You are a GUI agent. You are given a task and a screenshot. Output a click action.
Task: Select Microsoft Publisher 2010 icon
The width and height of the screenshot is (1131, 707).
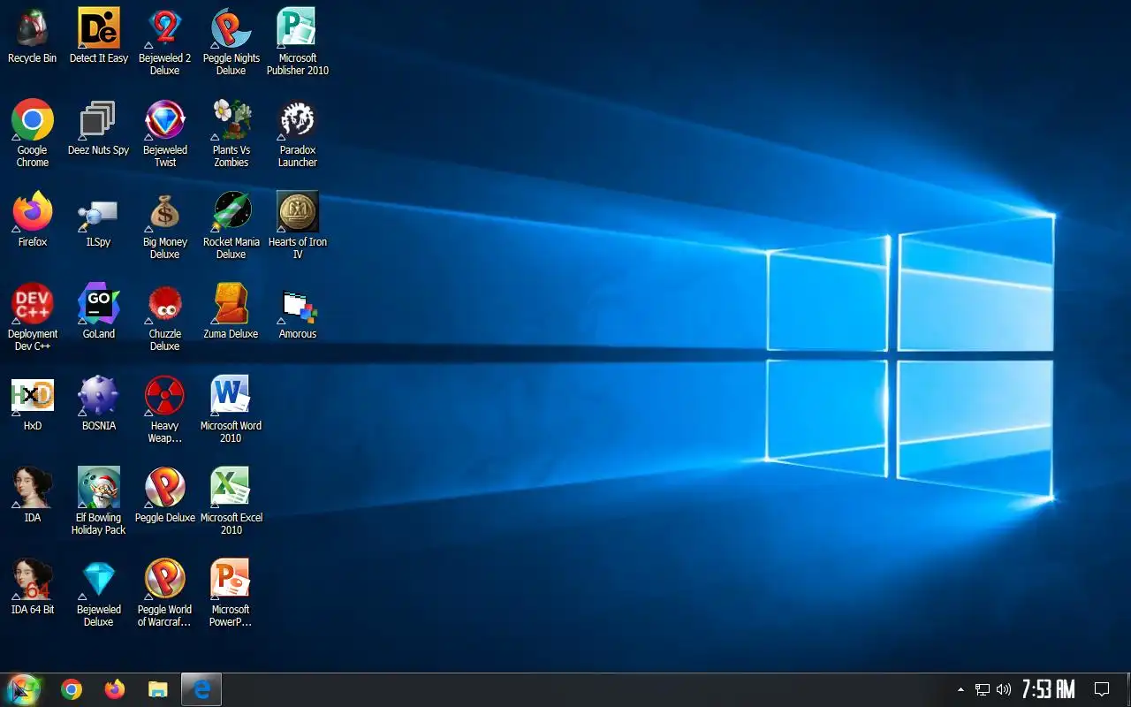click(297, 42)
